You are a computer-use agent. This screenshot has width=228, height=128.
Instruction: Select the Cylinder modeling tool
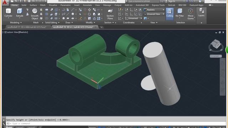(x=8, y=13)
